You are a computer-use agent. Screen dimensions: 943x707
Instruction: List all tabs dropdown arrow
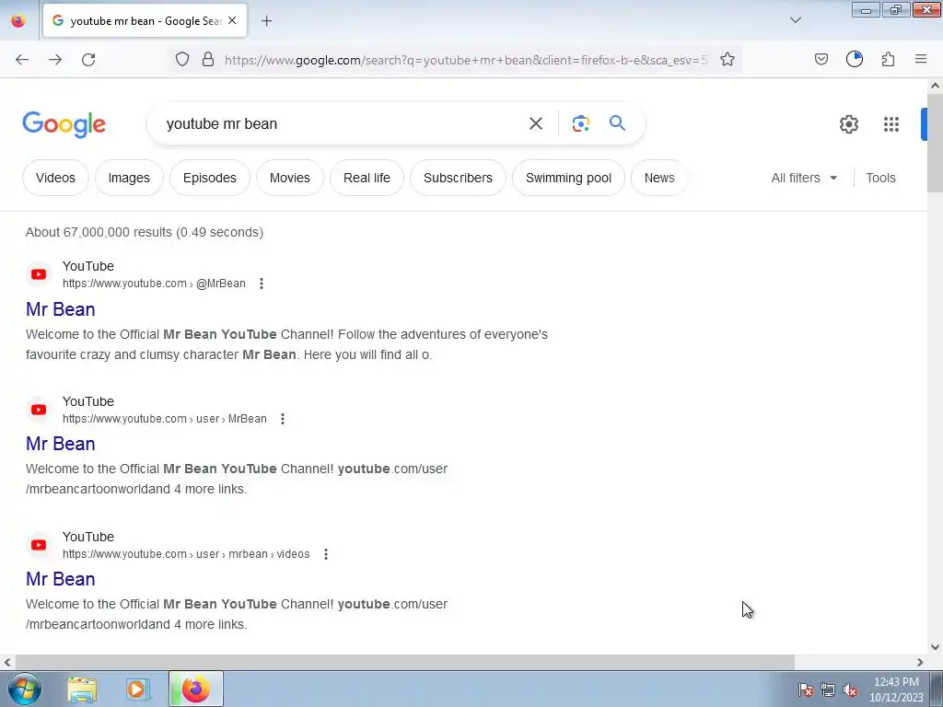coord(795,20)
